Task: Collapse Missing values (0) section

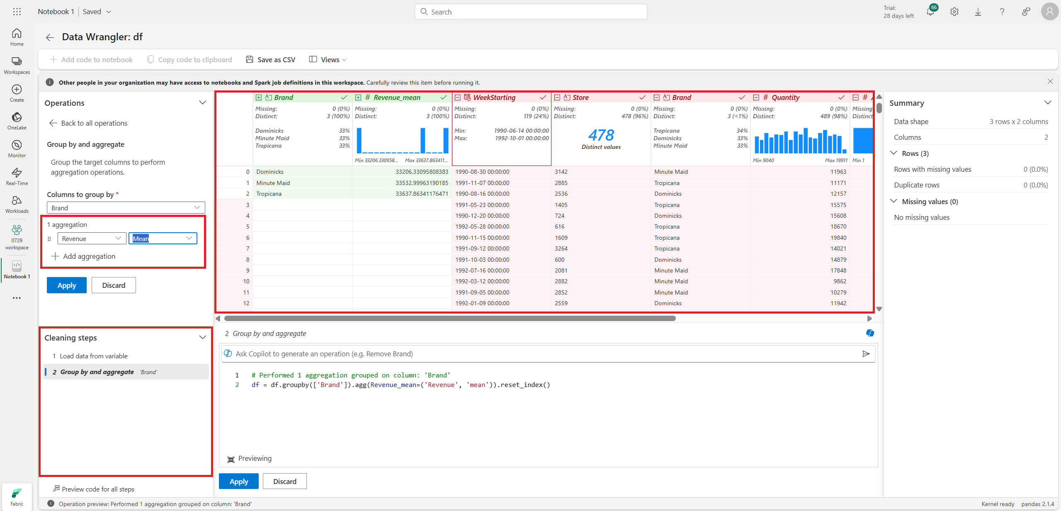Action: pos(894,201)
